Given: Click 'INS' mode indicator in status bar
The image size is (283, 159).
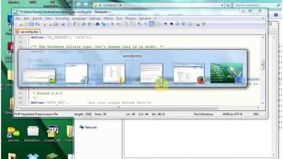Looking at the screenshot, I should 256,114.
